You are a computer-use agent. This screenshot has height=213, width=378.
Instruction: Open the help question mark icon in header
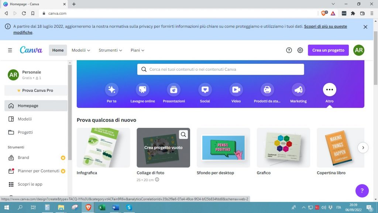tap(289, 50)
